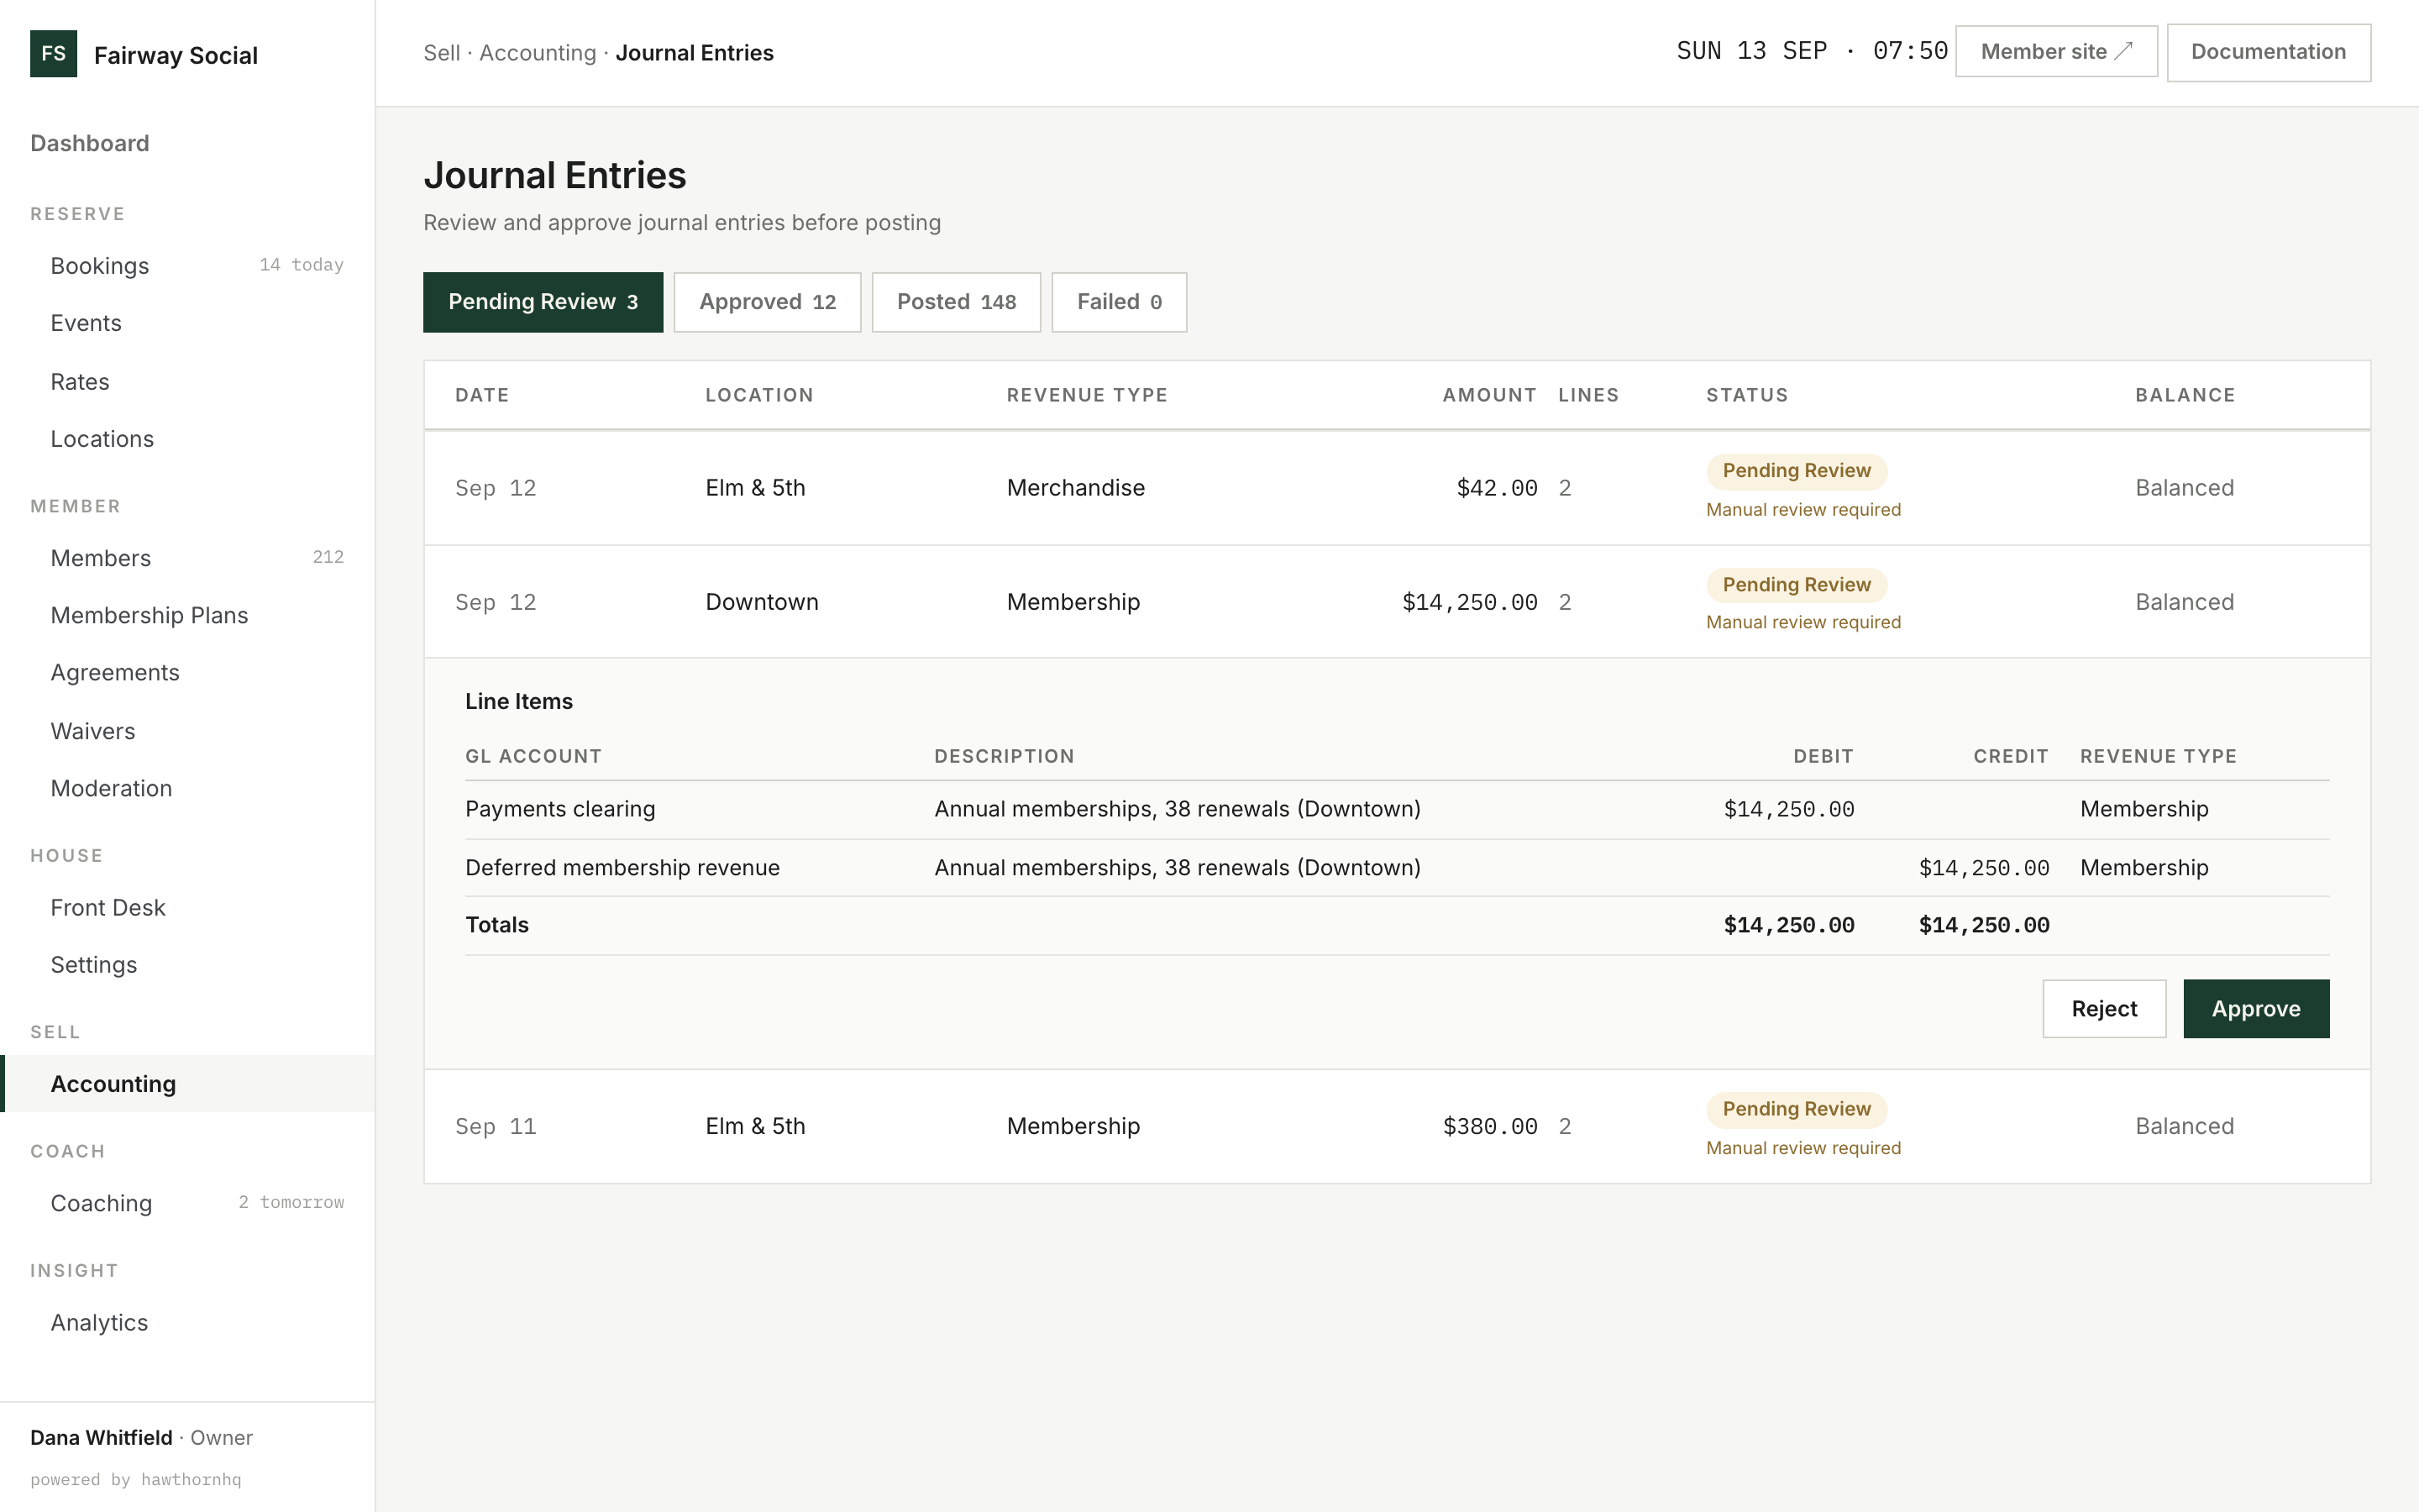Reject the Downtown journal entry

(x=2104, y=1008)
